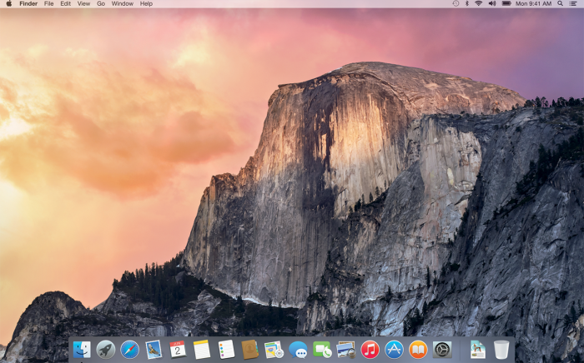Launch iBooks from the Dock
This screenshot has width=584, height=363.
pyautogui.click(x=418, y=350)
